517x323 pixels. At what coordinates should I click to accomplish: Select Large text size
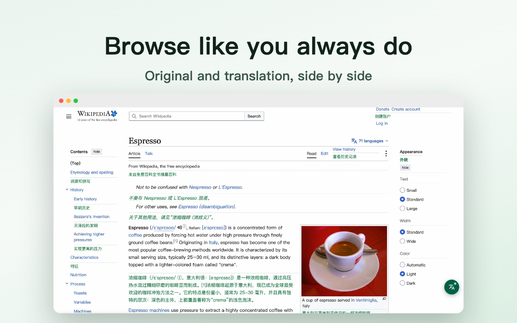tap(402, 209)
